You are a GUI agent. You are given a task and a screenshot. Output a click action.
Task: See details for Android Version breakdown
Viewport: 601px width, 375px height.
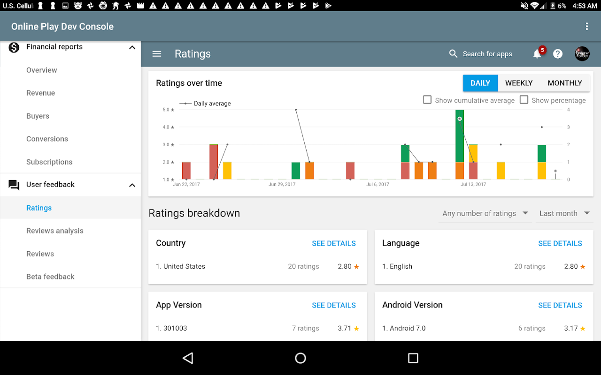[x=560, y=305]
